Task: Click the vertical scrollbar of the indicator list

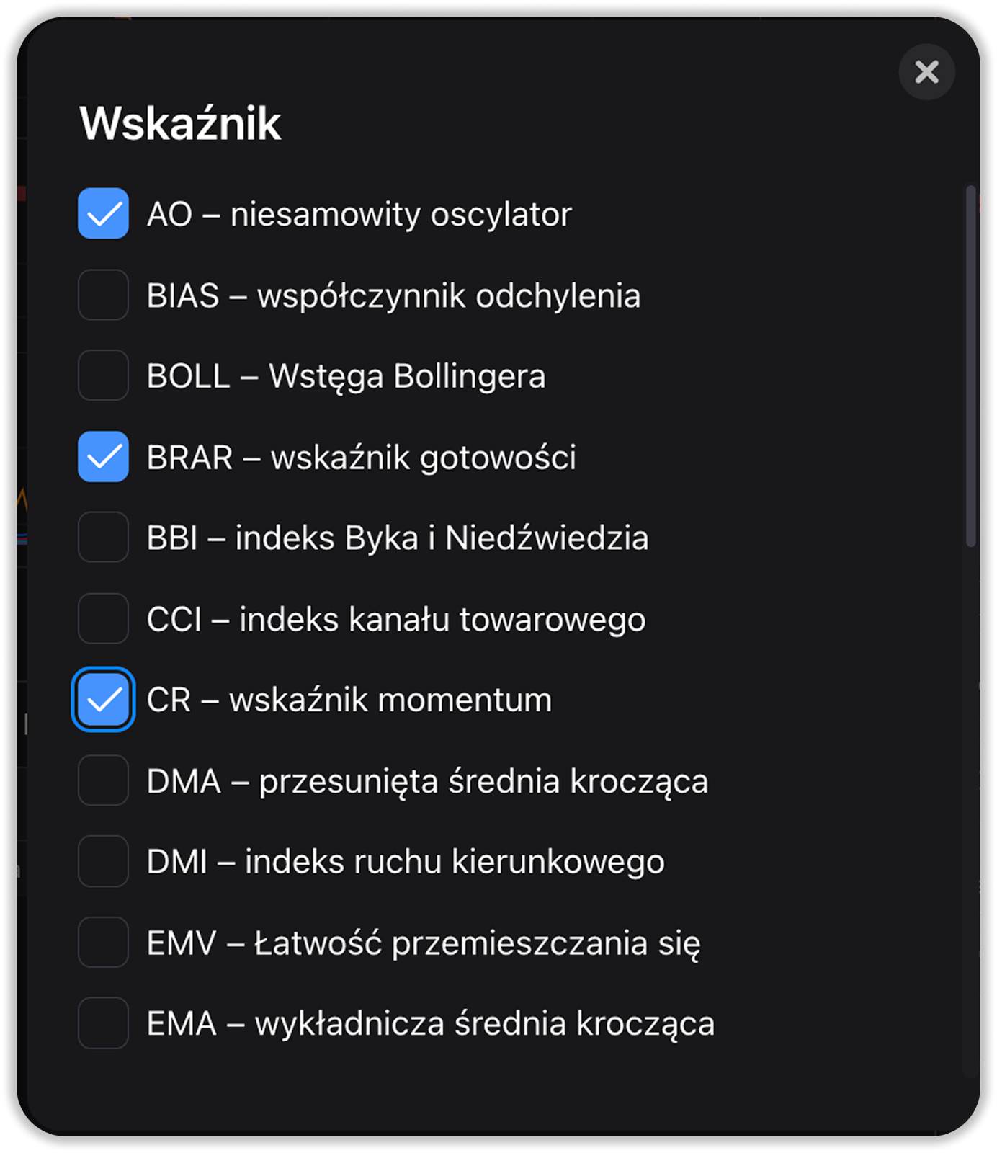Action: (970, 366)
